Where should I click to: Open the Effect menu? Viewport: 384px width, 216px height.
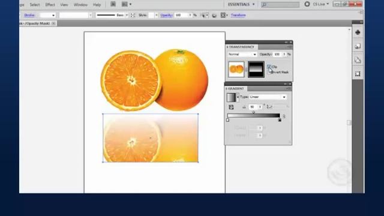pyautogui.click(x=50, y=5)
